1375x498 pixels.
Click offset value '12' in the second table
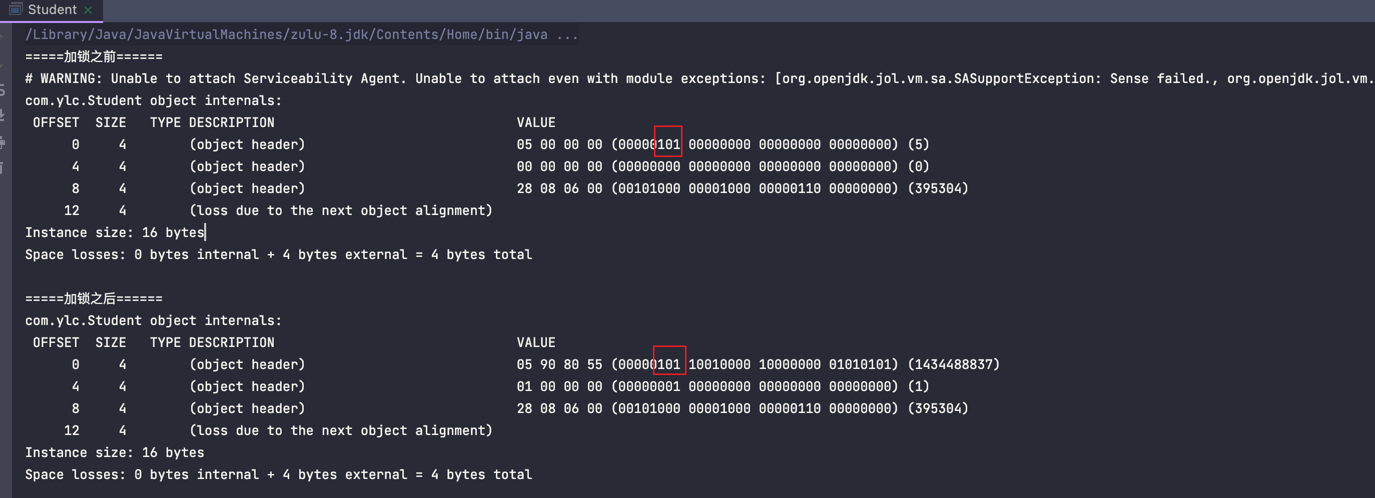pos(72,430)
